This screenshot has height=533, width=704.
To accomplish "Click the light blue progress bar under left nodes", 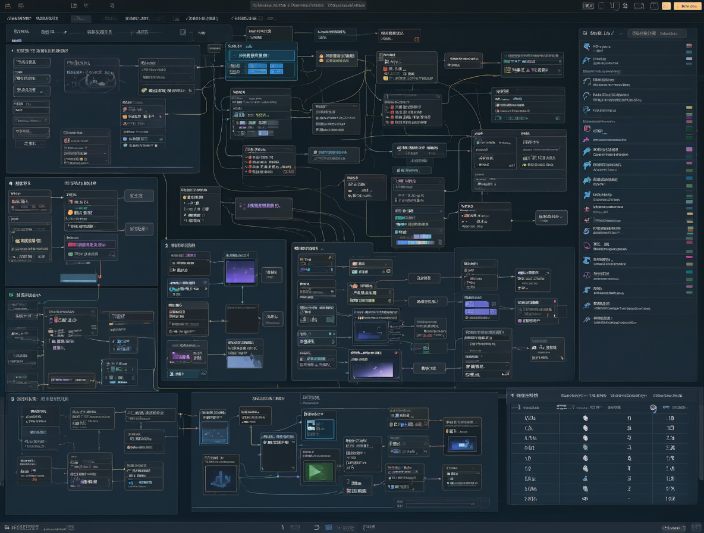I will tap(79, 278).
